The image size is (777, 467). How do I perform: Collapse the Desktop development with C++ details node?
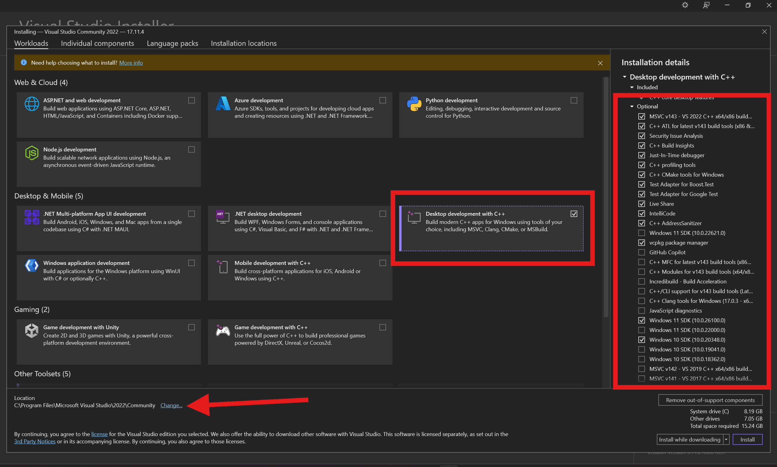coord(624,77)
